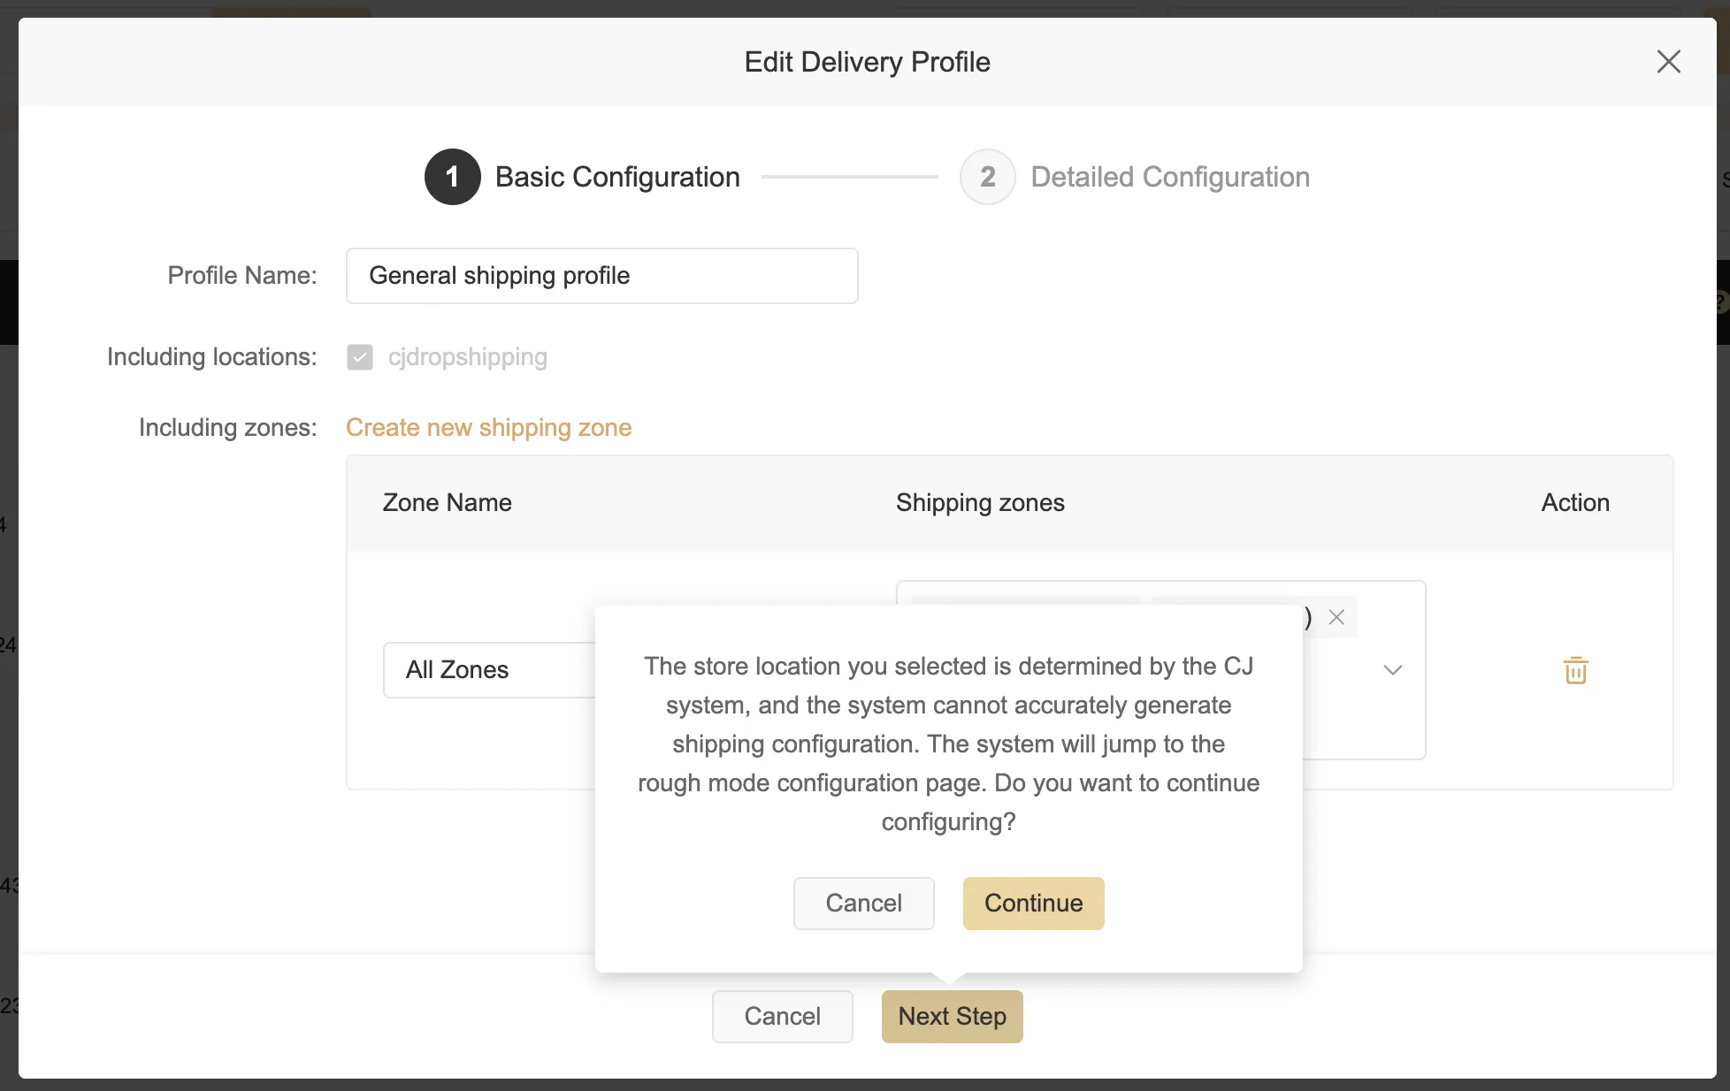Select the Basic Configuration step label

[x=616, y=177]
